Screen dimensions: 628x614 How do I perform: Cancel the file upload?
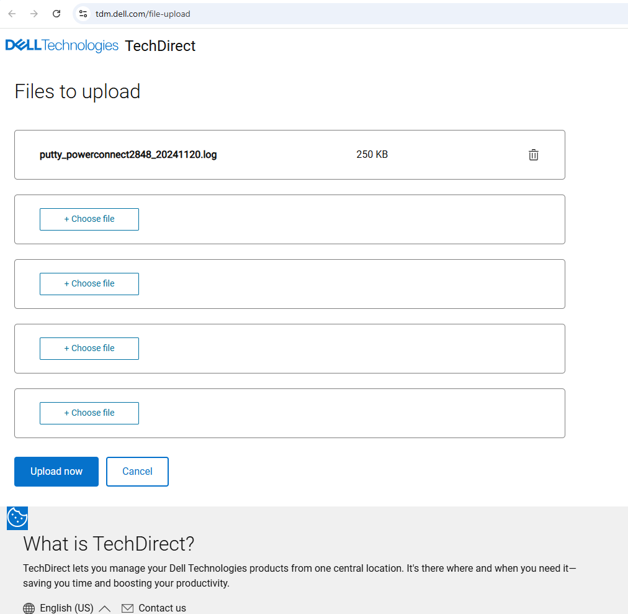click(x=137, y=472)
